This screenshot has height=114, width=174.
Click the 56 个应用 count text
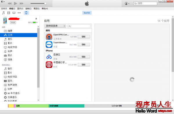coord(163,21)
